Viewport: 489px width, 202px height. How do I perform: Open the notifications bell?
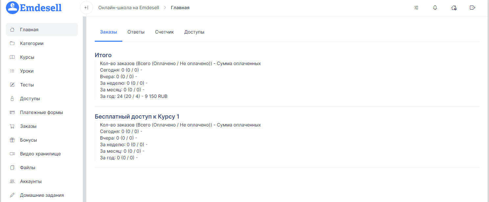pos(435,8)
